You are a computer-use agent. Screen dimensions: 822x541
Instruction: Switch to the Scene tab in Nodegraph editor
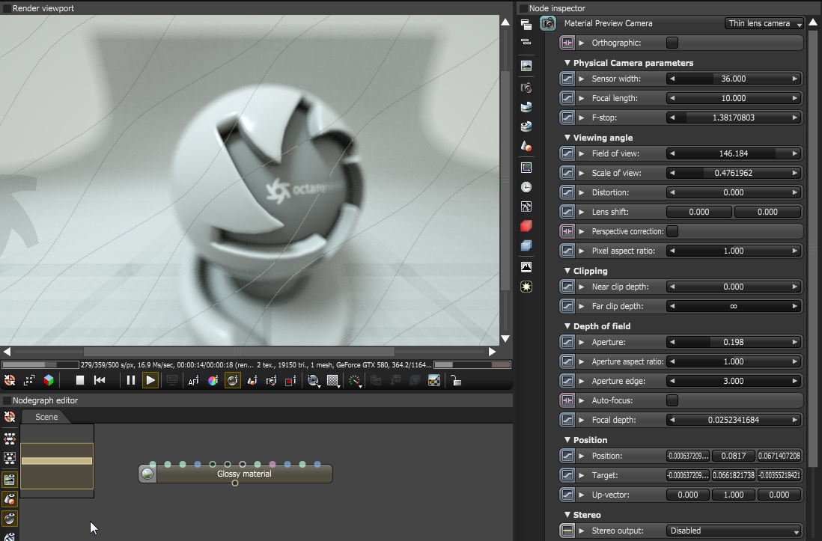(x=46, y=417)
